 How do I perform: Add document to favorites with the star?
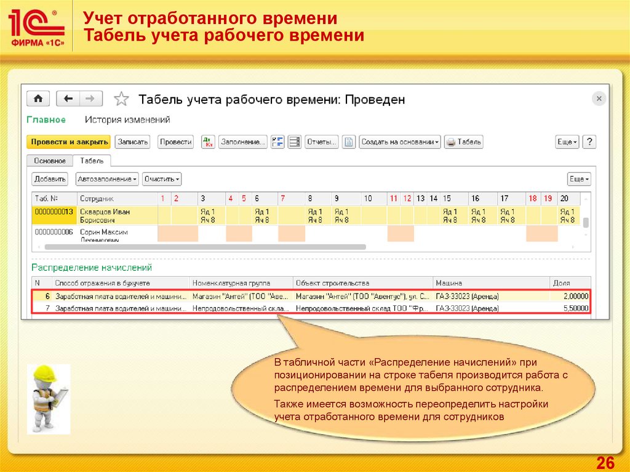coord(122,99)
